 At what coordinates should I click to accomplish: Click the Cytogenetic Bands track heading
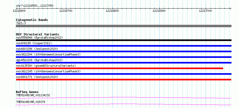tap(32, 20)
